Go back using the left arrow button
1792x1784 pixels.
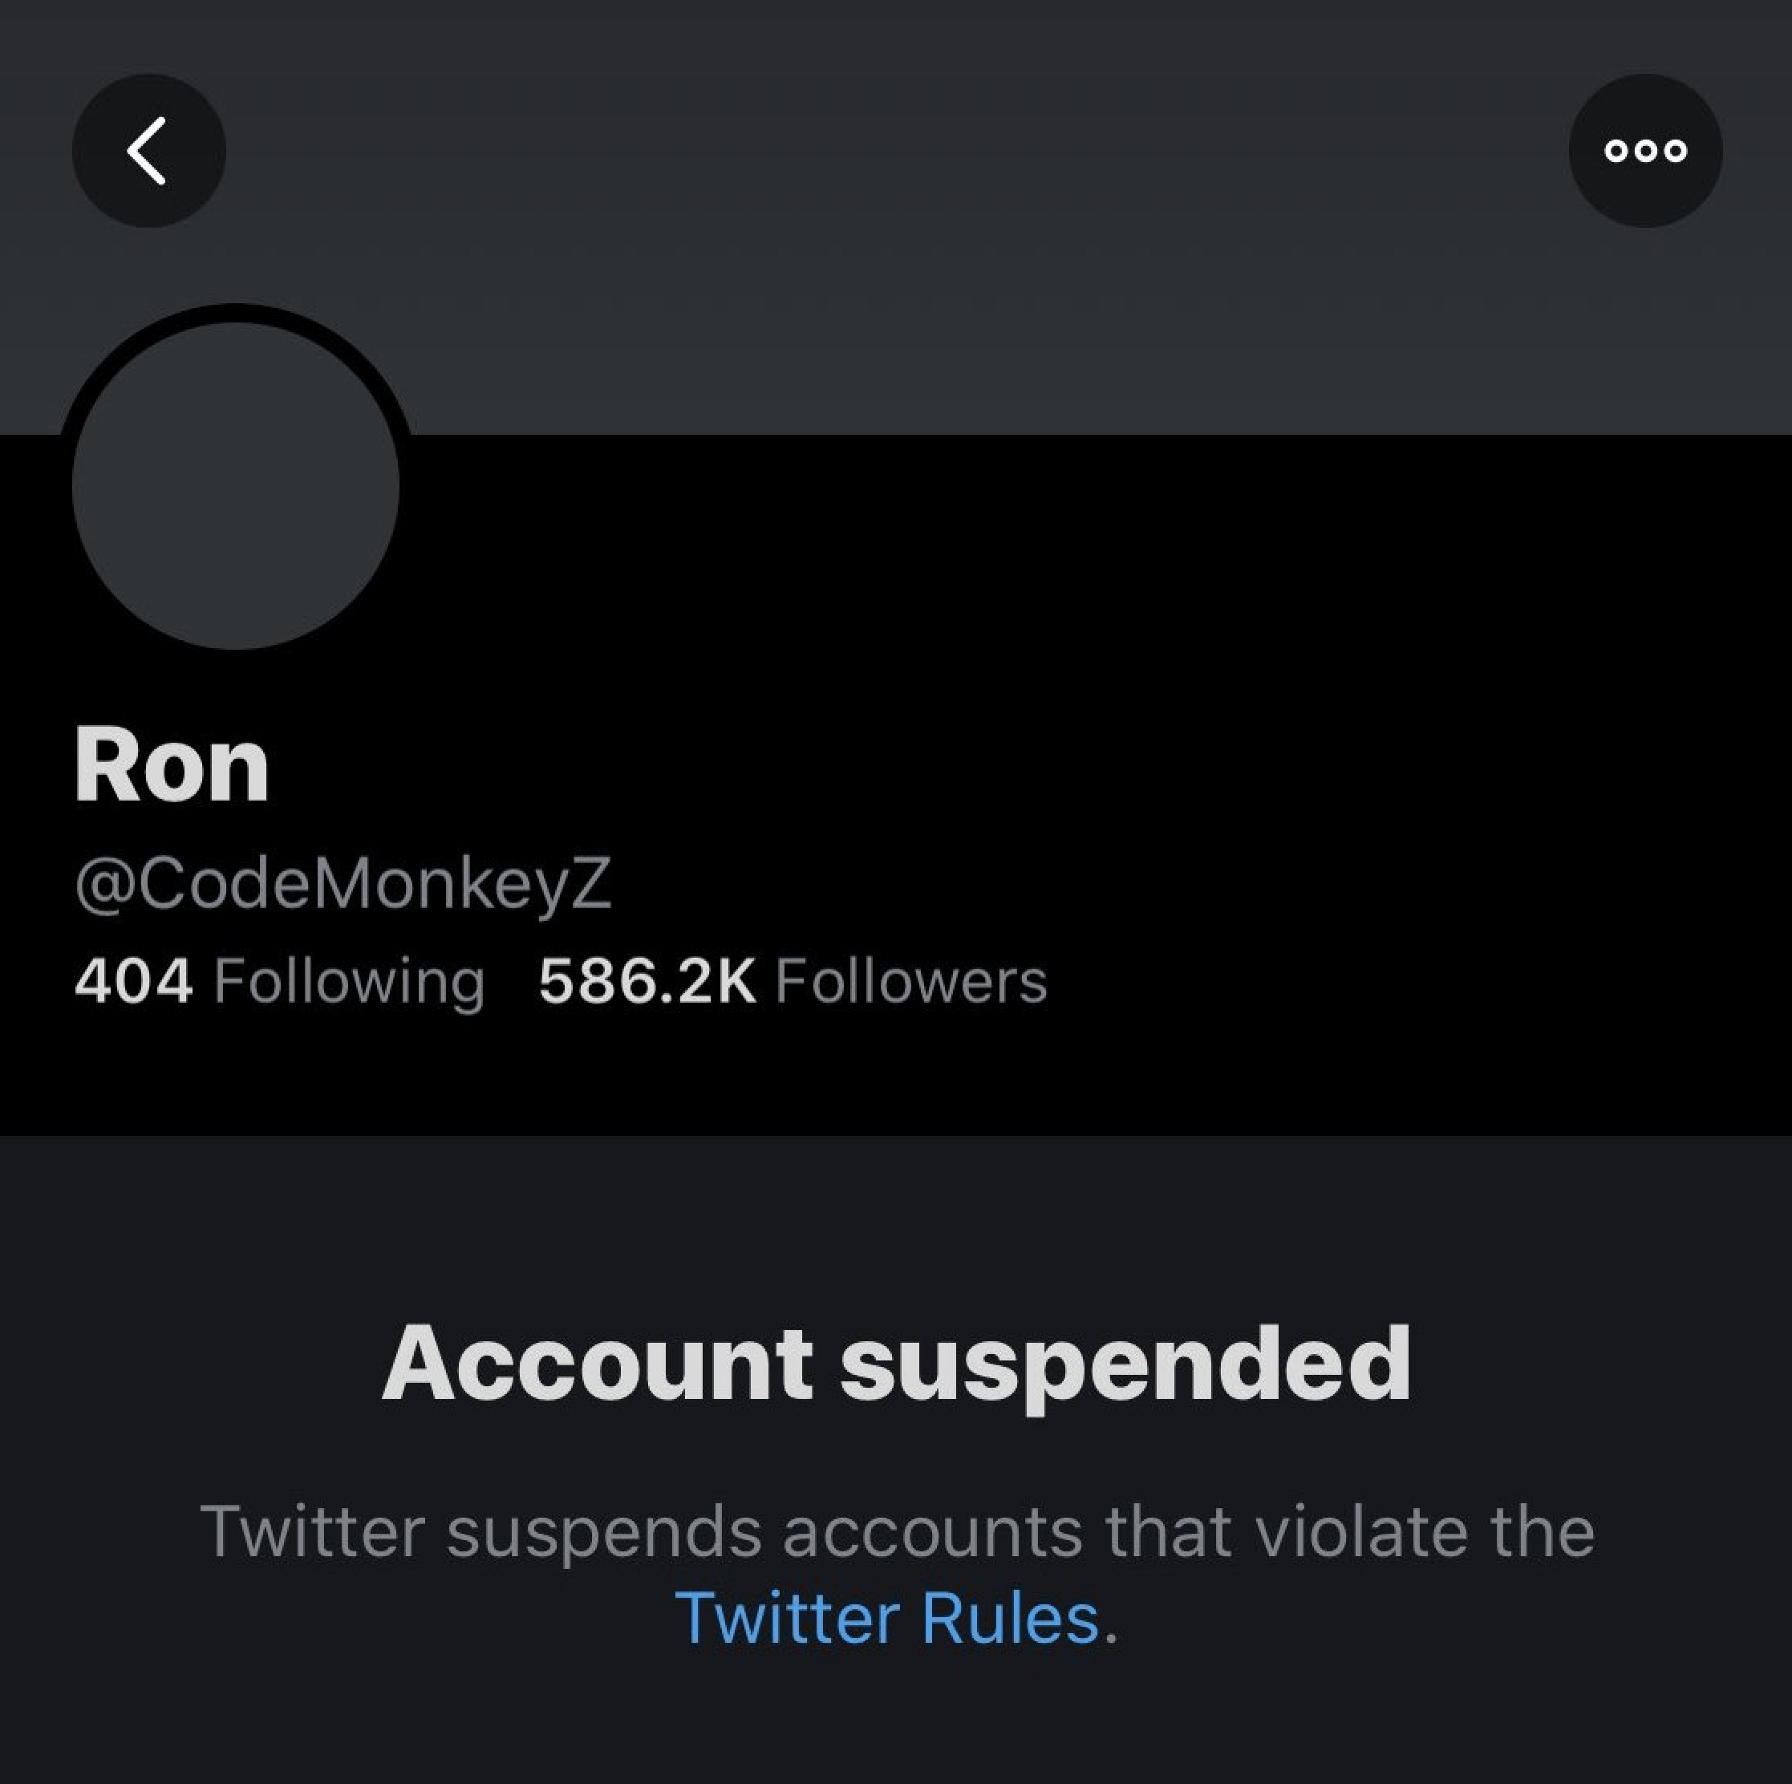click(x=148, y=150)
